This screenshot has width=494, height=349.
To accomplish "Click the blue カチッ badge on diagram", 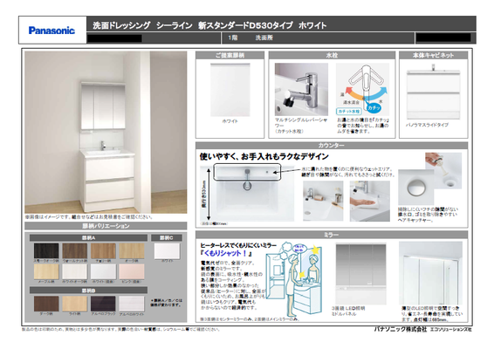I will pos(374,107).
